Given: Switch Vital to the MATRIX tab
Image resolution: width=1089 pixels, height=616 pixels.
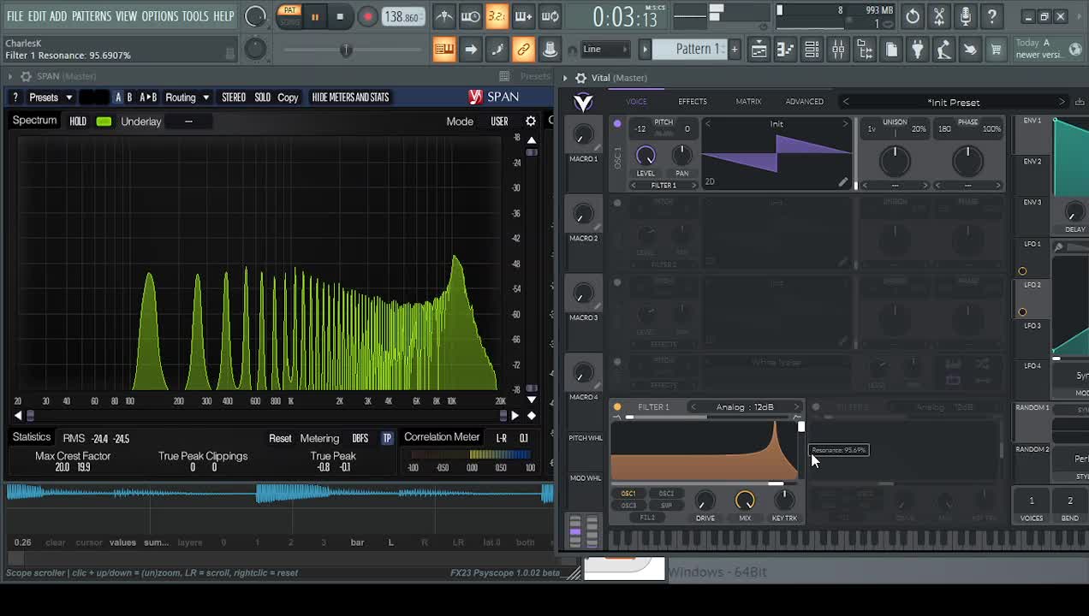Looking at the screenshot, I should [x=748, y=102].
